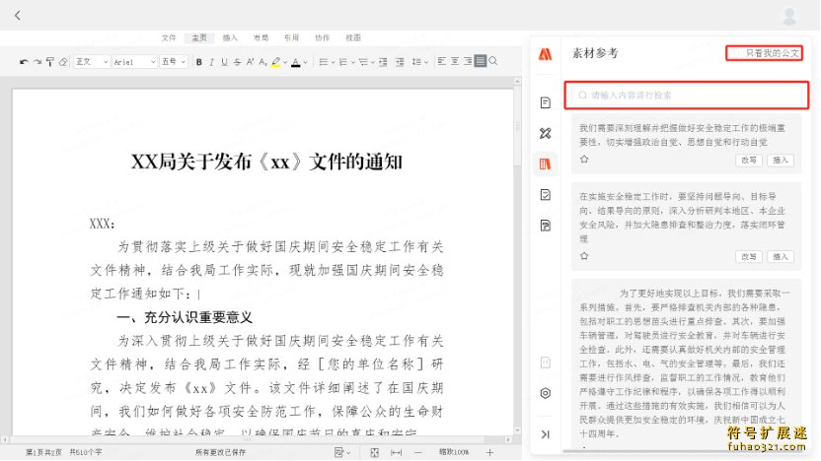
Task: Align text to the right
Action: [468, 61]
